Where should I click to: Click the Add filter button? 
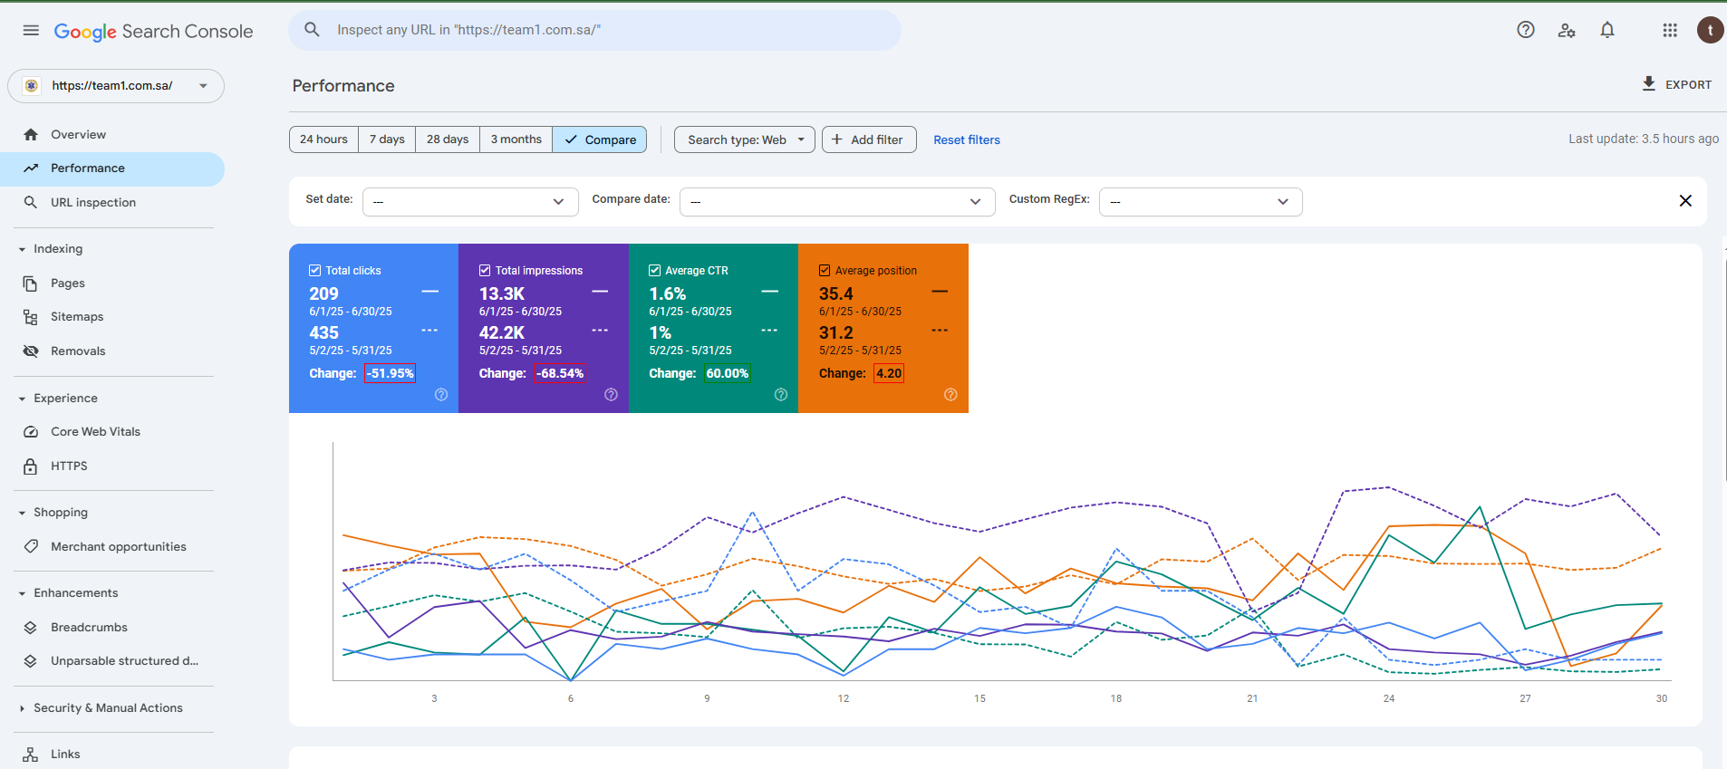[x=869, y=139]
